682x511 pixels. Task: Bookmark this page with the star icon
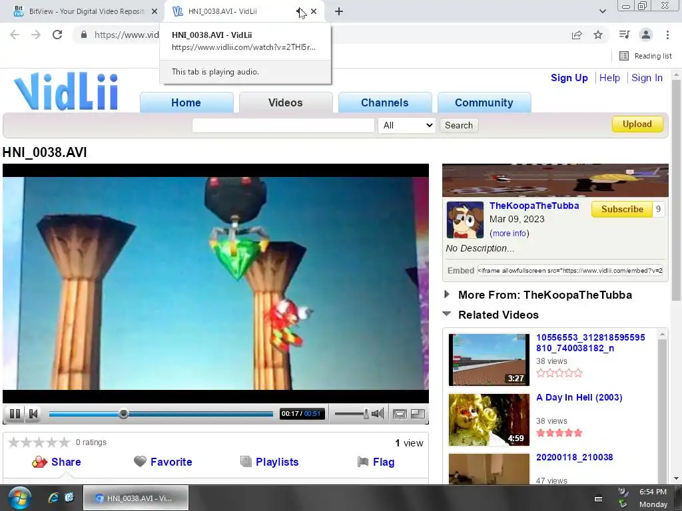click(598, 35)
